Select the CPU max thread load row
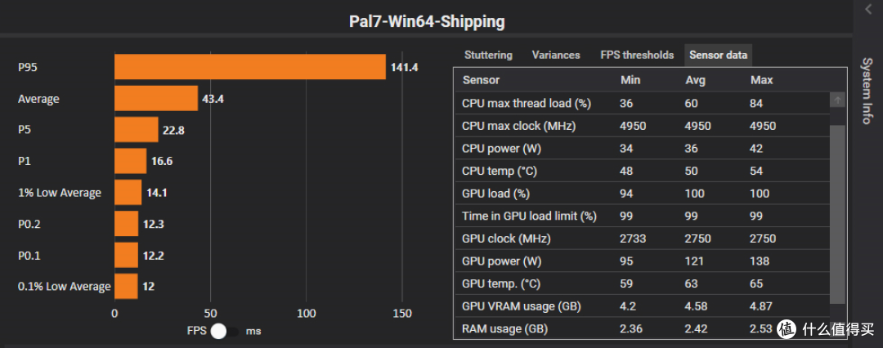The image size is (883, 348). coord(642,104)
